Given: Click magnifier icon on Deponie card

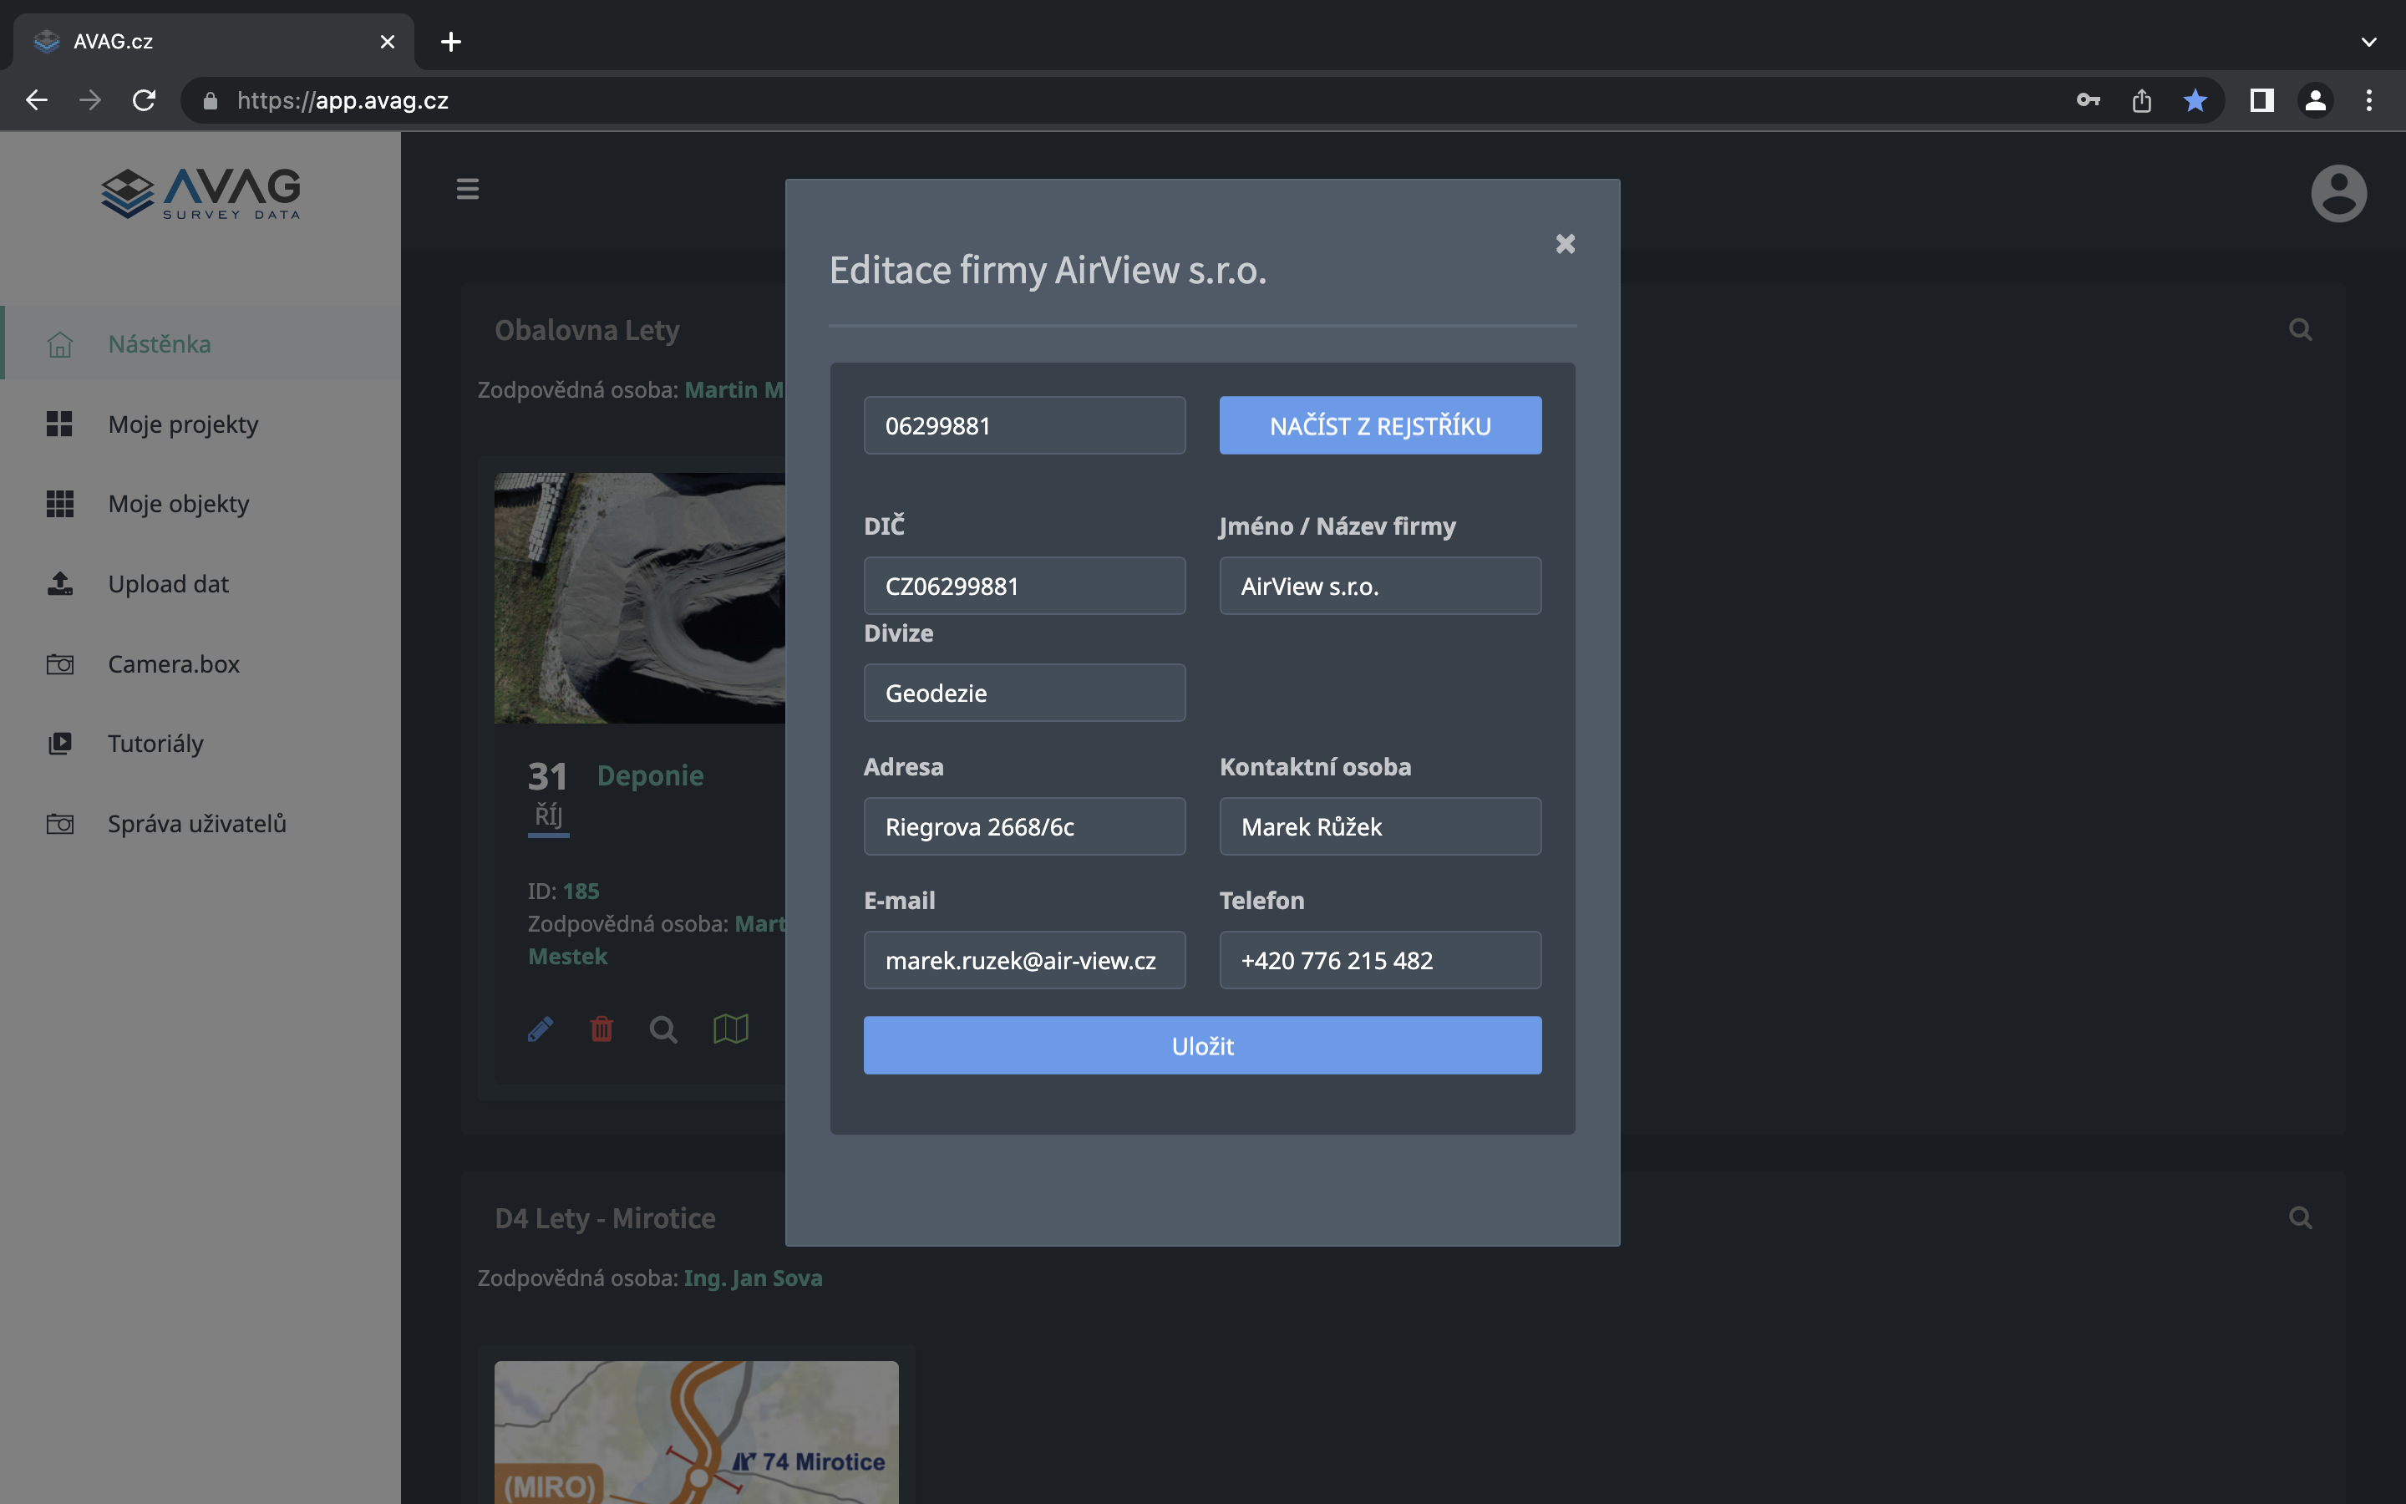Looking at the screenshot, I should point(663,1029).
